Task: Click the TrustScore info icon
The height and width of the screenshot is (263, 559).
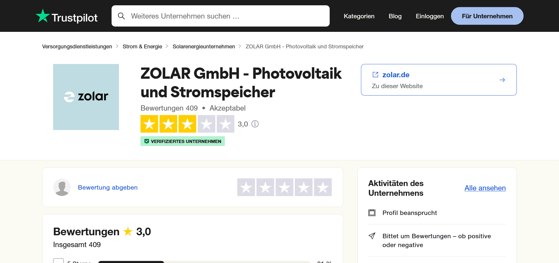Action: [x=255, y=124]
